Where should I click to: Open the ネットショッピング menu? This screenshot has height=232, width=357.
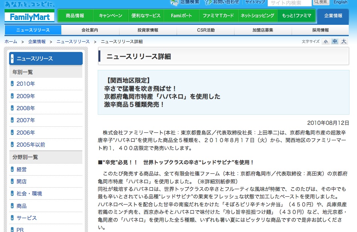point(257,16)
